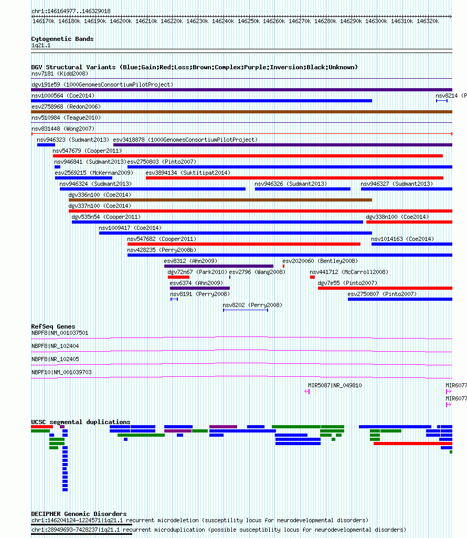Image resolution: width=467 pixels, height=538 pixels.
Task: Click the Cytogenetic Bands track heading
Action: click(62, 39)
